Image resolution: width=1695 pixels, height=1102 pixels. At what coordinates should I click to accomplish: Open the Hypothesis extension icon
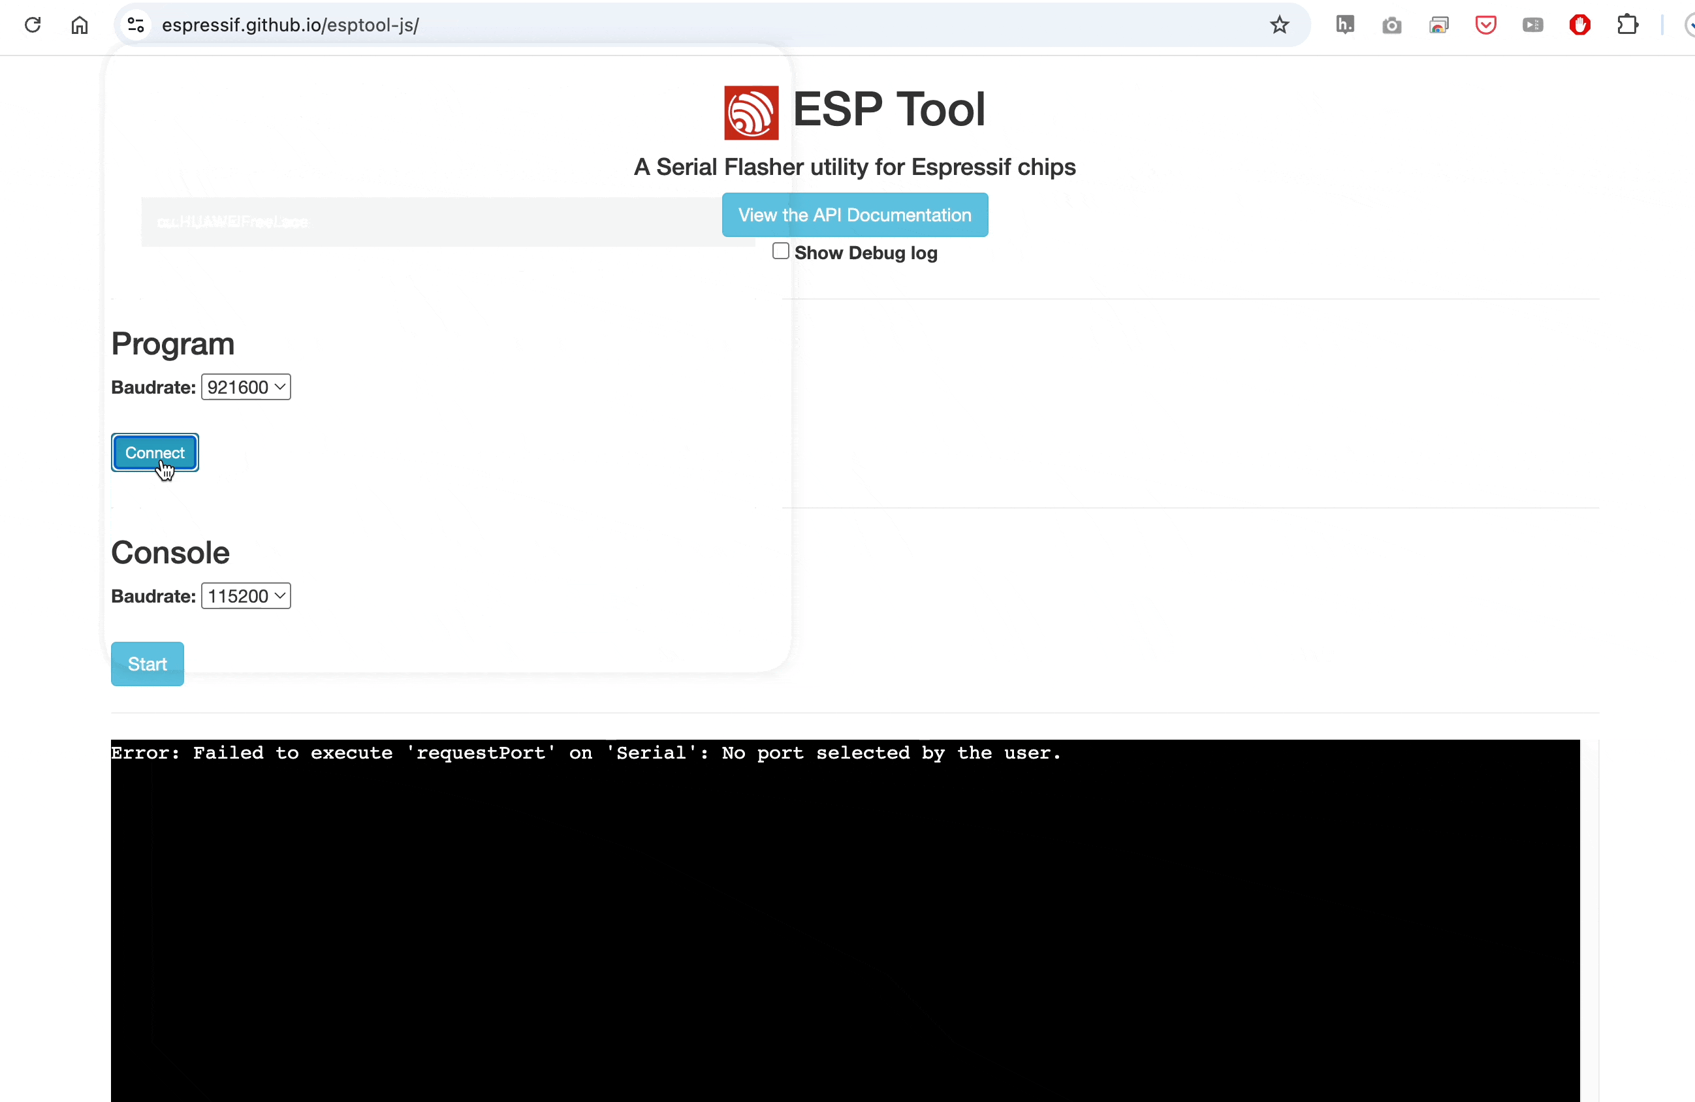(x=1344, y=25)
